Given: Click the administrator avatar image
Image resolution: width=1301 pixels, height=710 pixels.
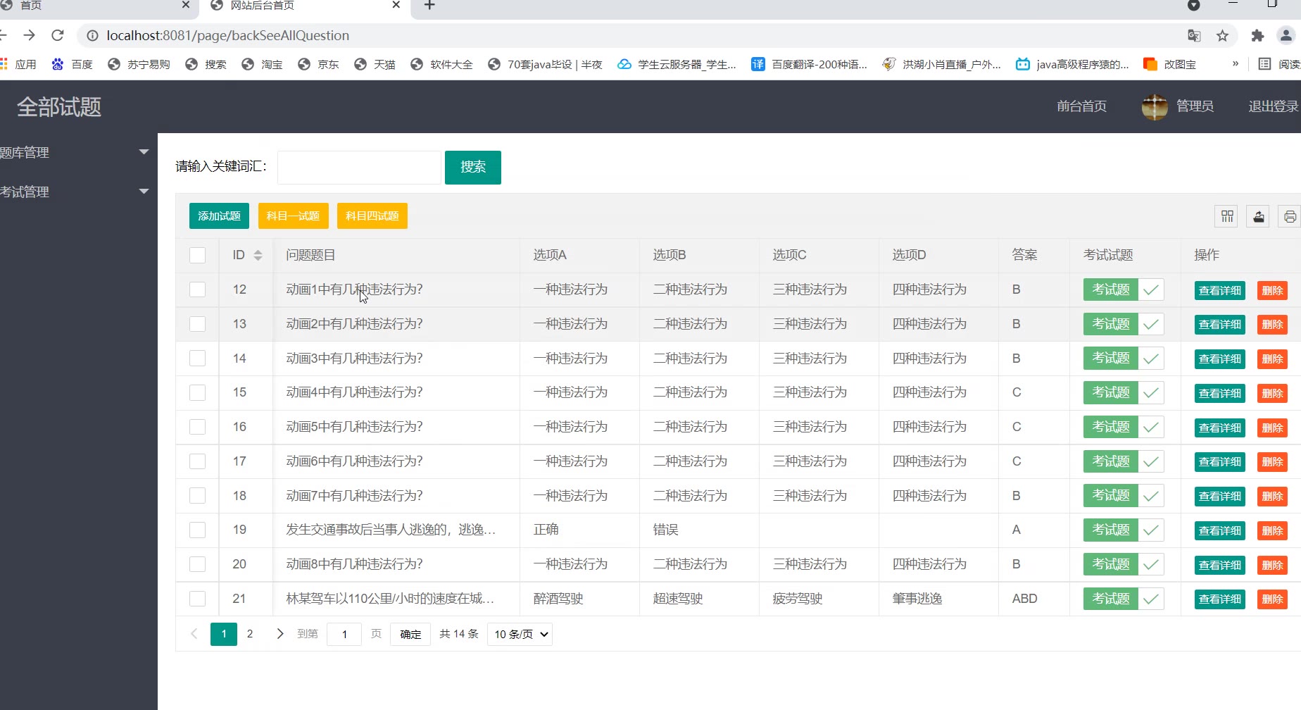Looking at the screenshot, I should pyautogui.click(x=1155, y=106).
